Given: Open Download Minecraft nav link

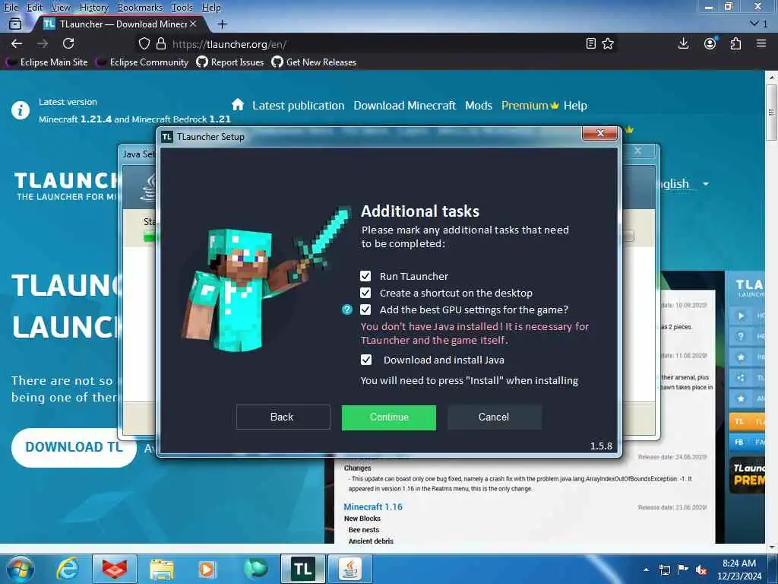Looking at the screenshot, I should point(404,106).
